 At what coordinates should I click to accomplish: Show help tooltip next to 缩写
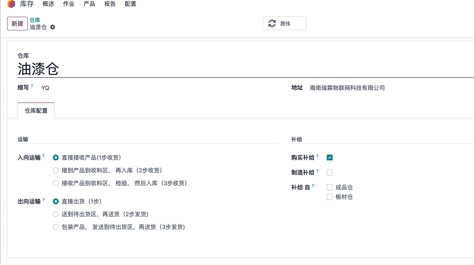[x=32, y=86]
